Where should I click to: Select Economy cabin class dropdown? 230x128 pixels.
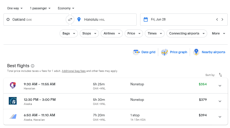[66, 8]
